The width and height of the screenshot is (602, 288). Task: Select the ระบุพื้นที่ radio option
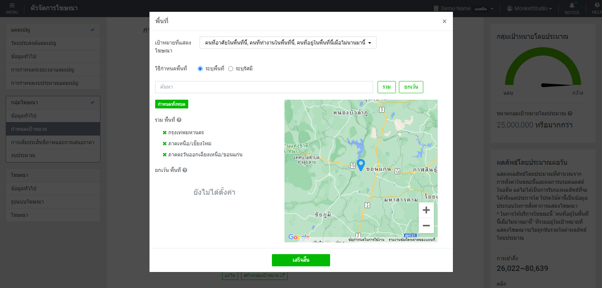(x=200, y=69)
